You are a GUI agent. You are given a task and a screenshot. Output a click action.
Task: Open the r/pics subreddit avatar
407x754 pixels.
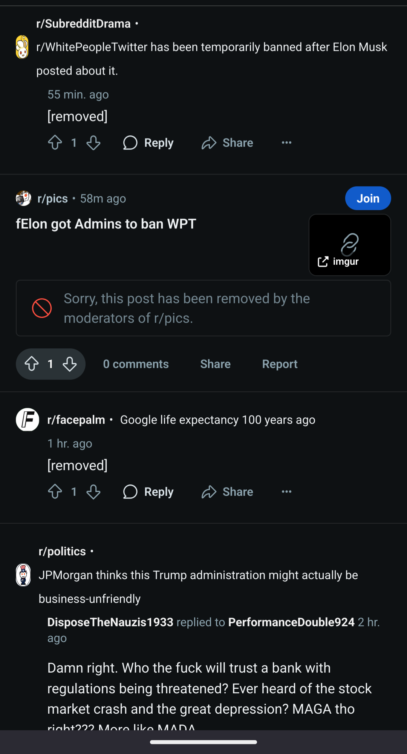click(23, 198)
